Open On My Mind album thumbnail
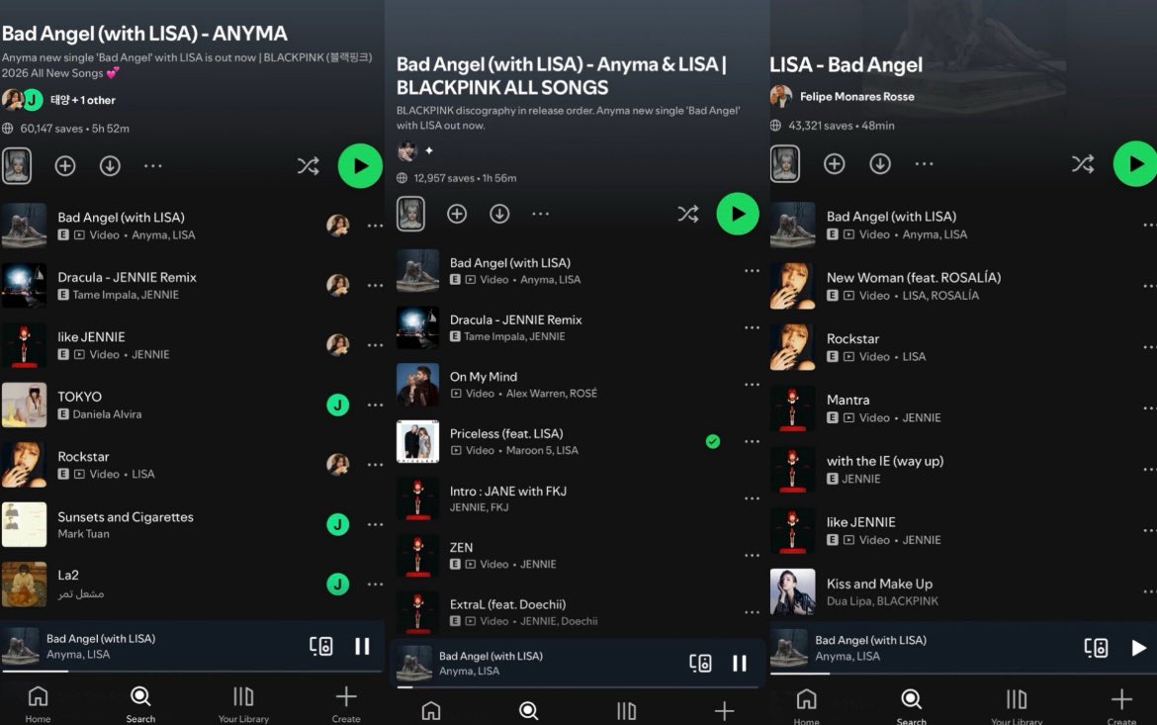Screen dimensions: 1157x725 pyautogui.click(x=417, y=385)
